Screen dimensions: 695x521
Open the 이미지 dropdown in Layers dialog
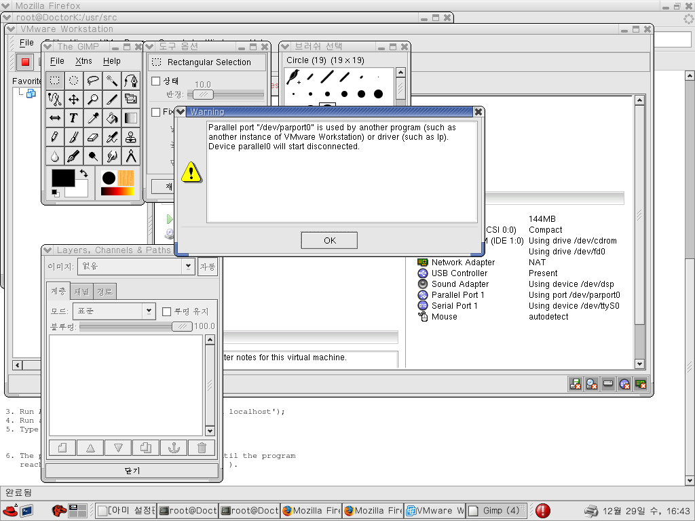(x=136, y=266)
